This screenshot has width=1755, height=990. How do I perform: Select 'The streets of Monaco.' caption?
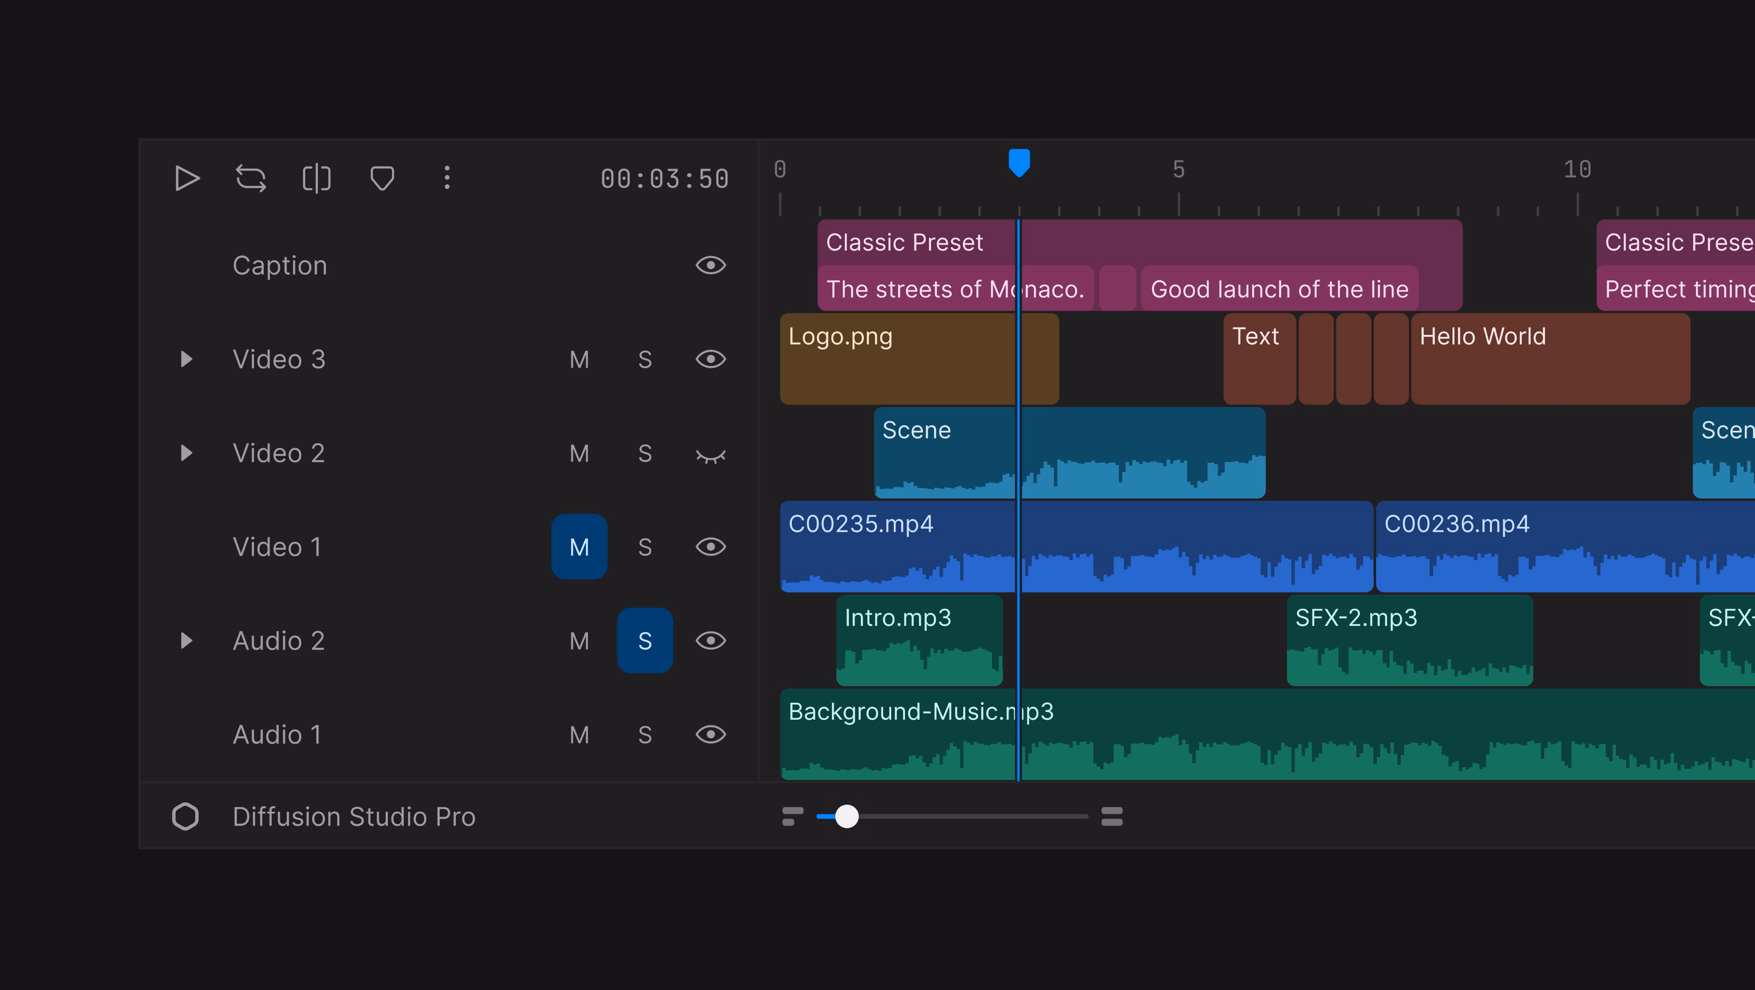tap(956, 288)
